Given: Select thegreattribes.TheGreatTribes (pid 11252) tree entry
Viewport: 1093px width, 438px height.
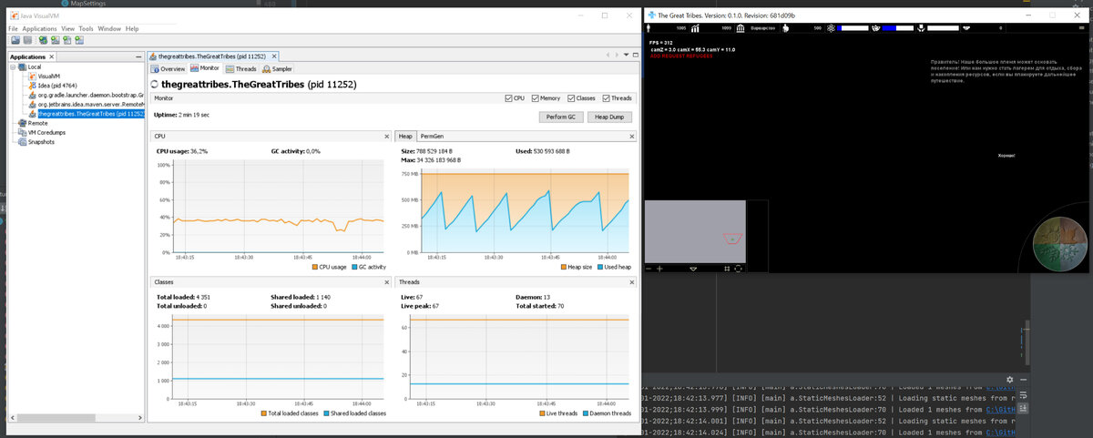Looking at the screenshot, I should click(92, 114).
